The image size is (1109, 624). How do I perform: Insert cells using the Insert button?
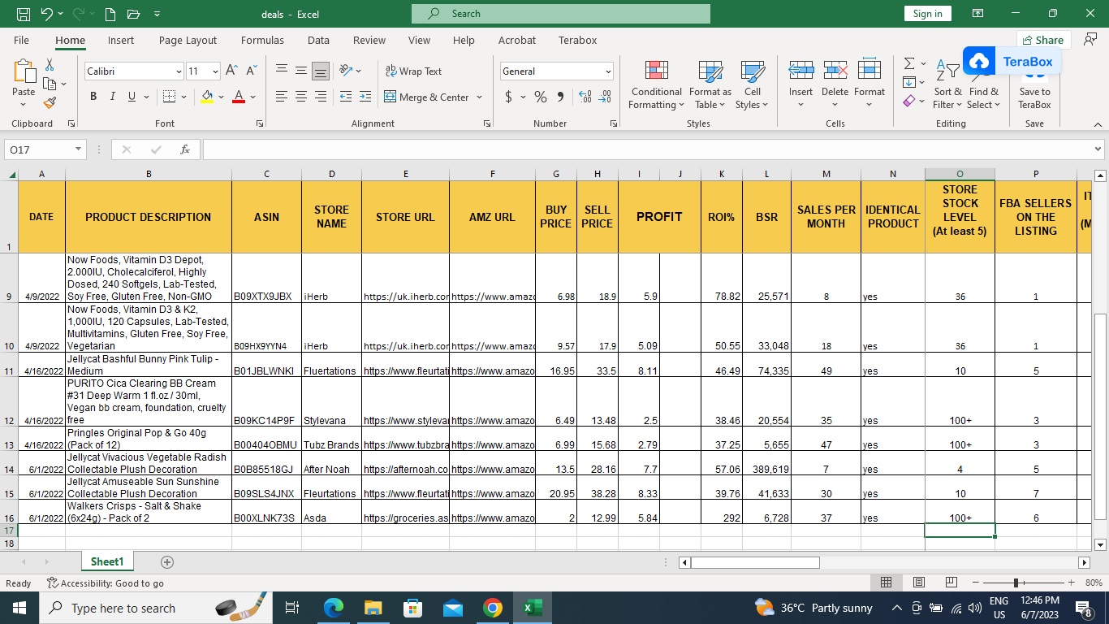tap(800, 84)
